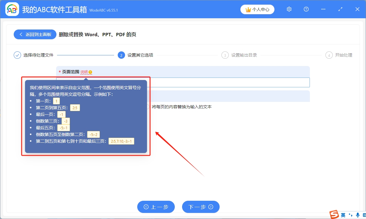
Task: Click the completed checkmark on 选择待处理文件 step
Action: (17, 55)
